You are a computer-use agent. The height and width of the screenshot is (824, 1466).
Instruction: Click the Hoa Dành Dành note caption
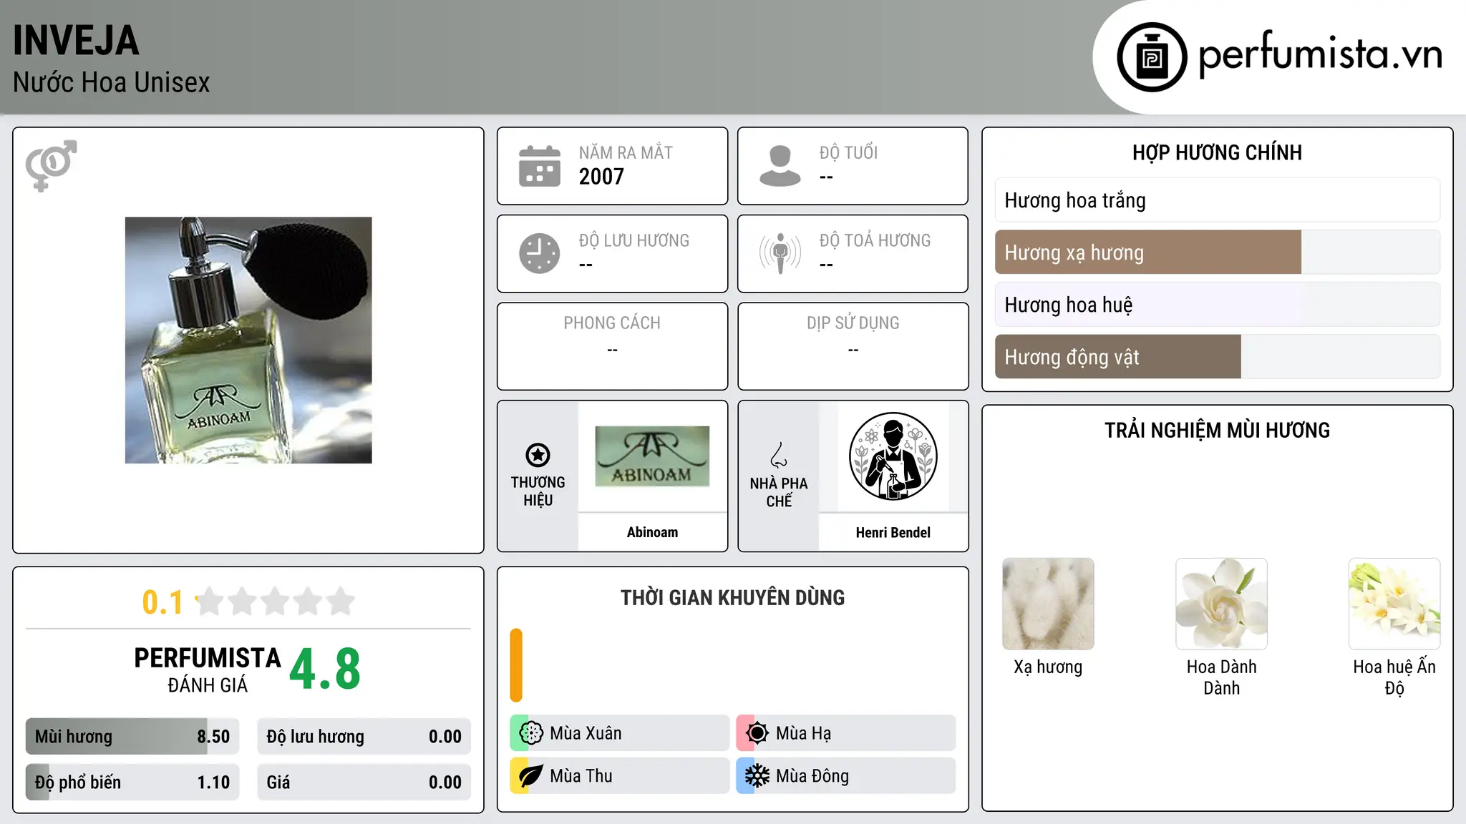click(x=1221, y=677)
